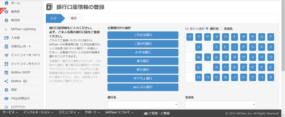The image size is (285, 117).
Task: Click the ワ kana button
Action: [190, 37]
